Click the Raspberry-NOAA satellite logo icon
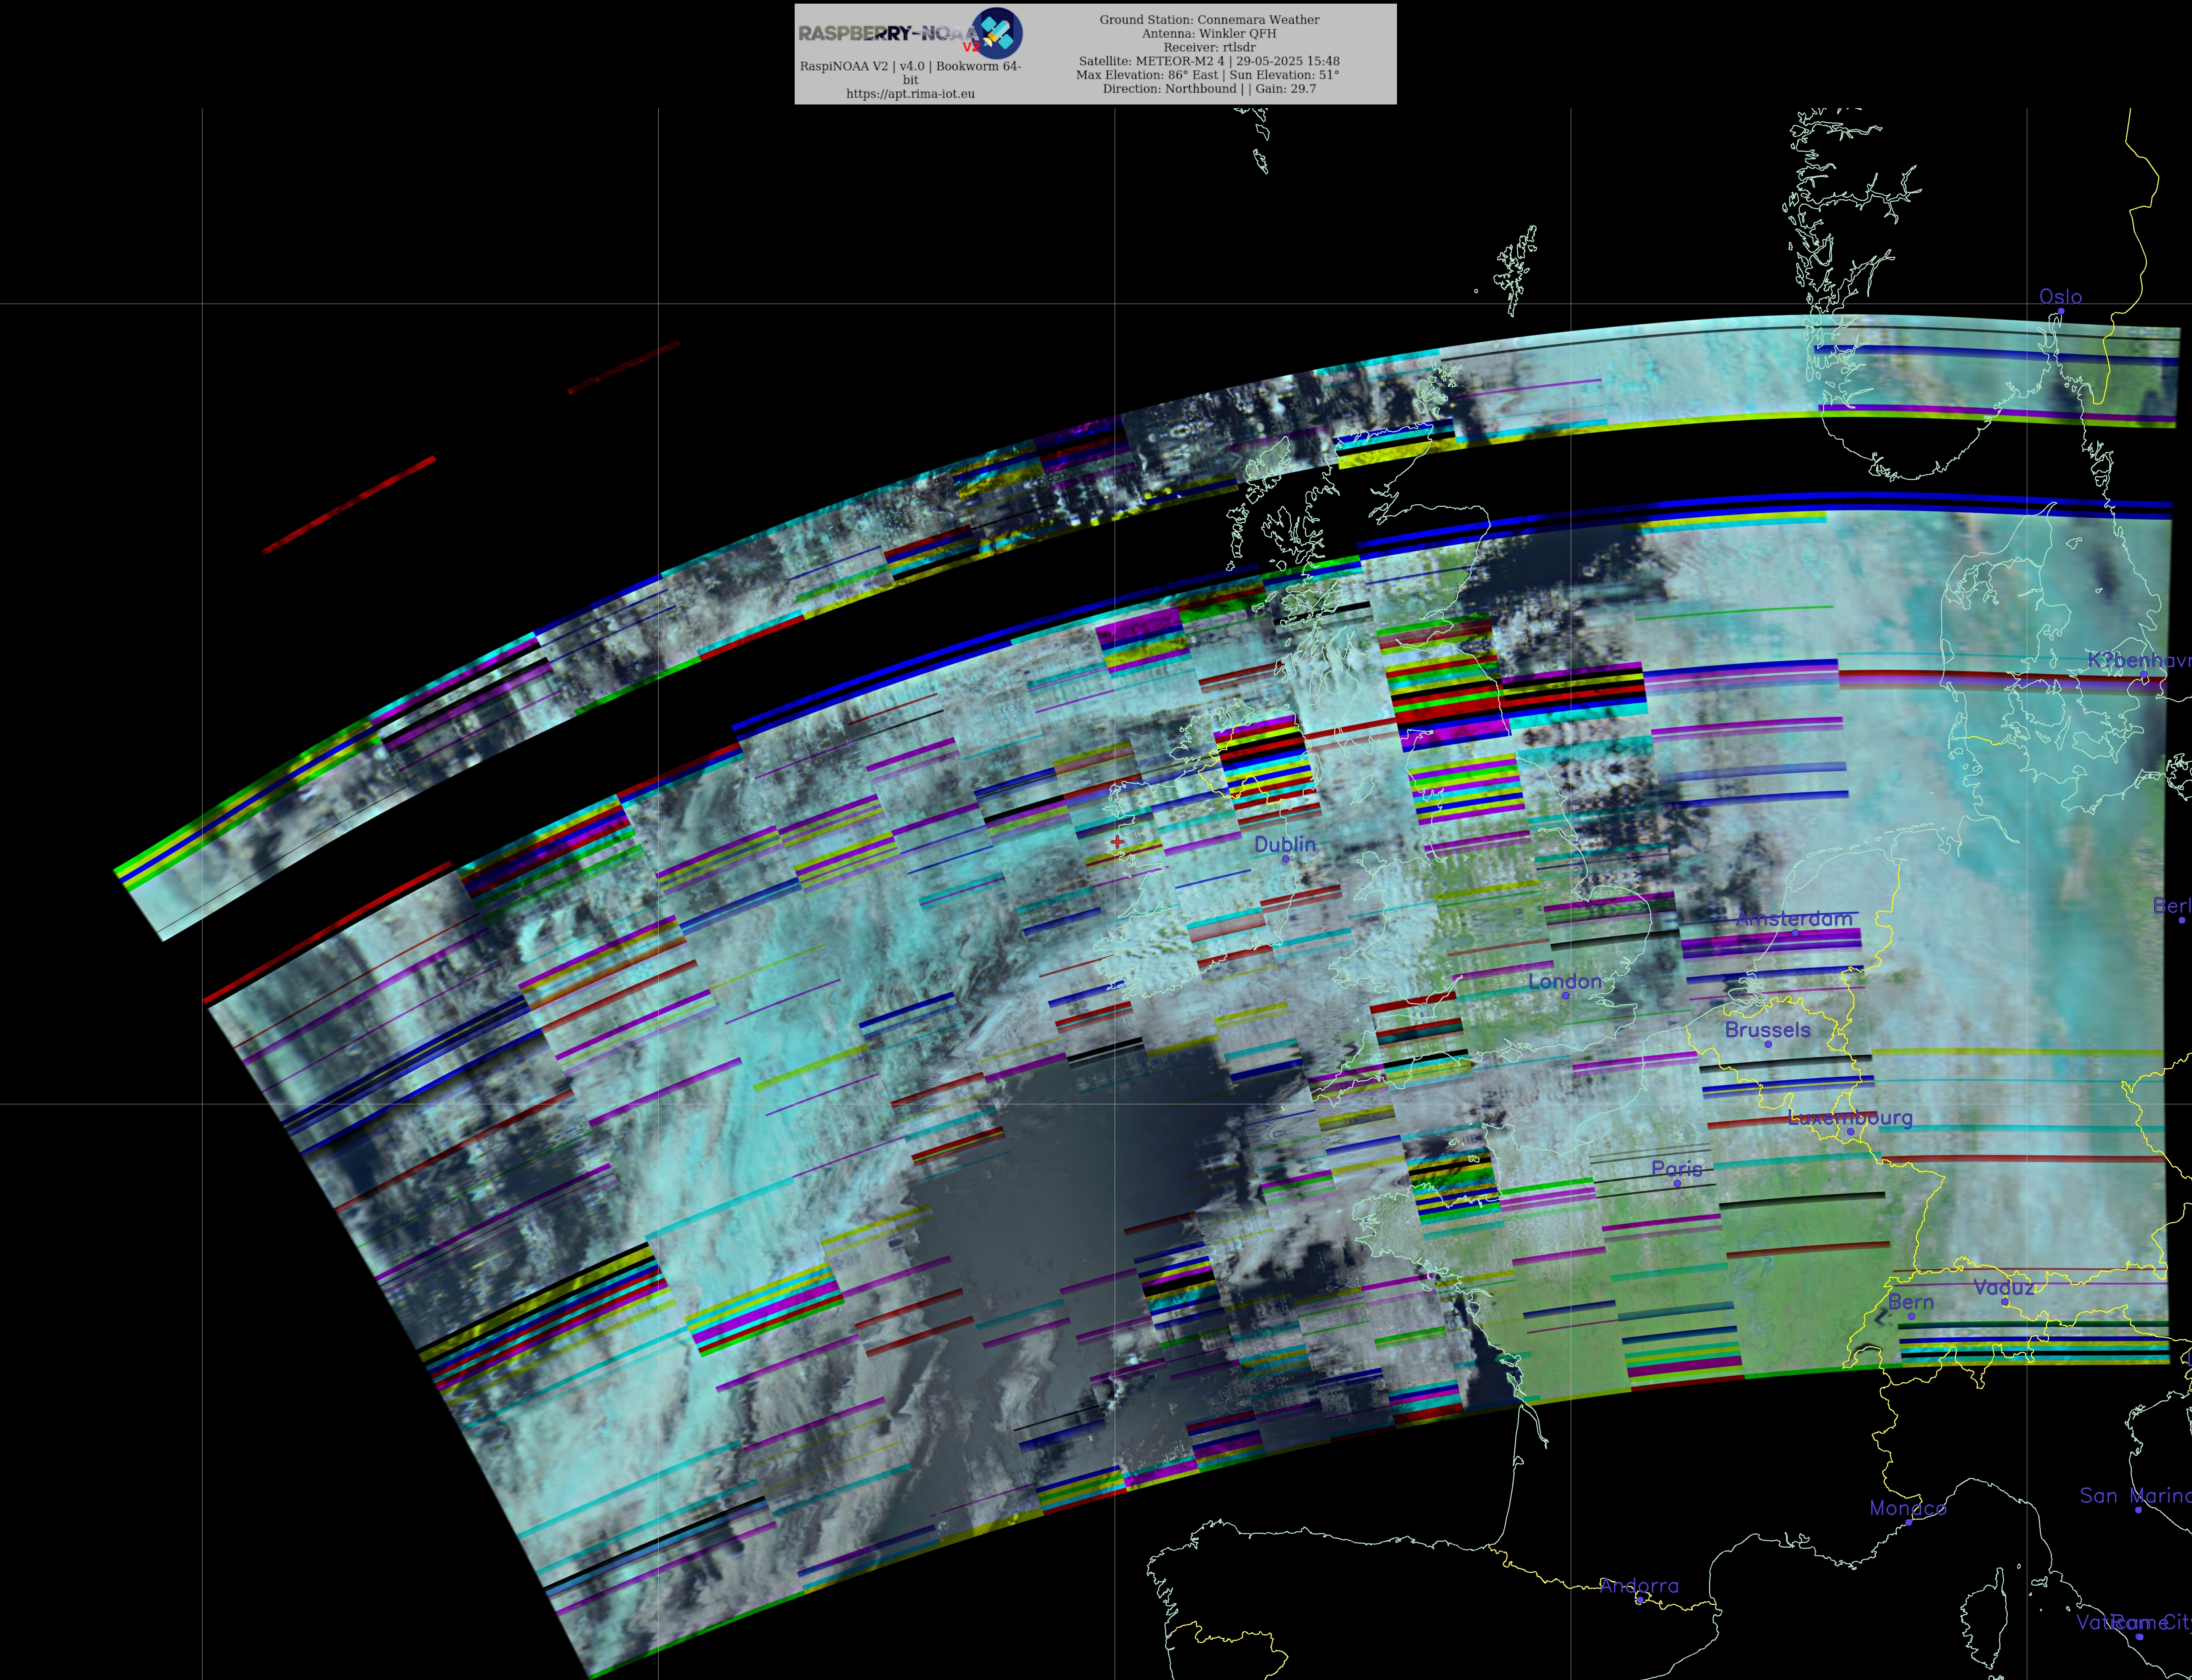Viewport: 2192px width, 1680px height. tap(997, 33)
